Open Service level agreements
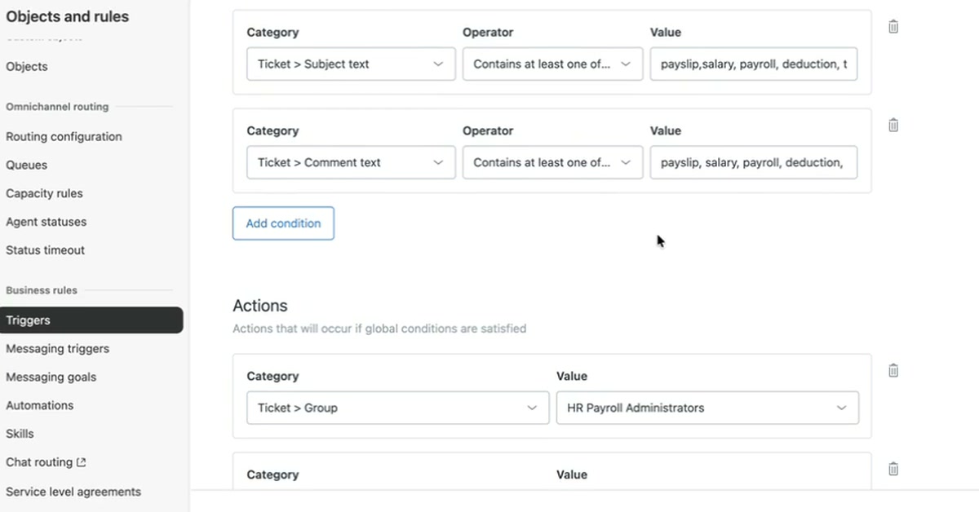 (x=73, y=492)
